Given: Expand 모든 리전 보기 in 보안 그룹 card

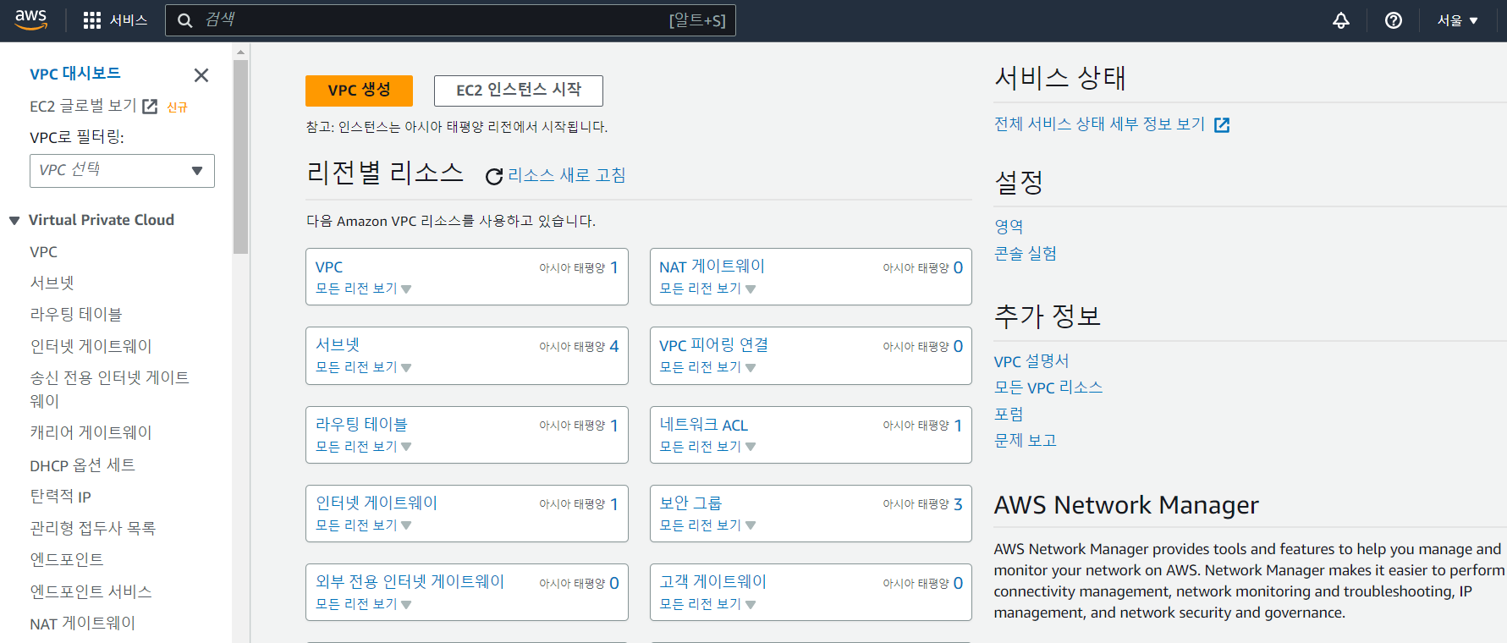Looking at the screenshot, I should (707, 525).
